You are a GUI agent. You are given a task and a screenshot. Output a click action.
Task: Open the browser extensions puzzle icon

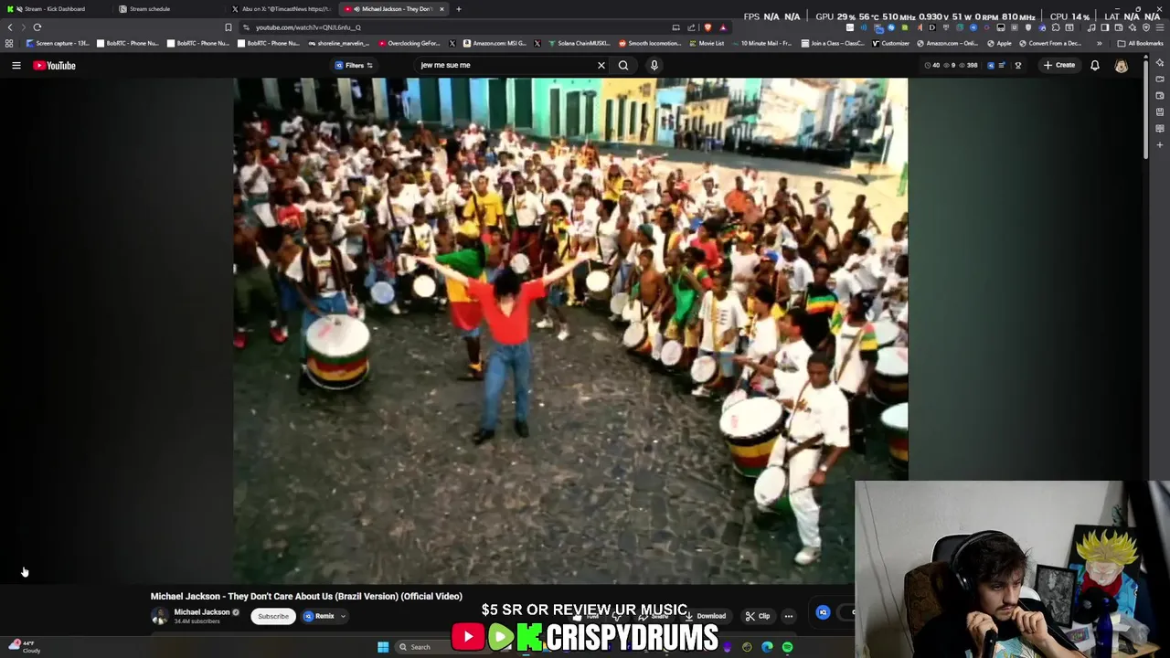1056,27
